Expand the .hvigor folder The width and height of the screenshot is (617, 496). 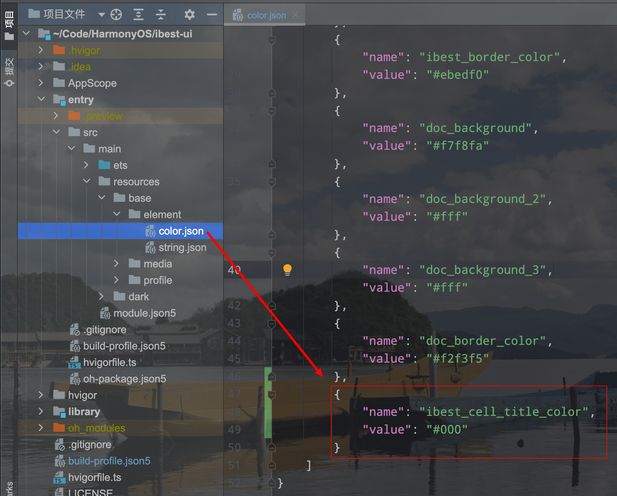pos(41,50)
